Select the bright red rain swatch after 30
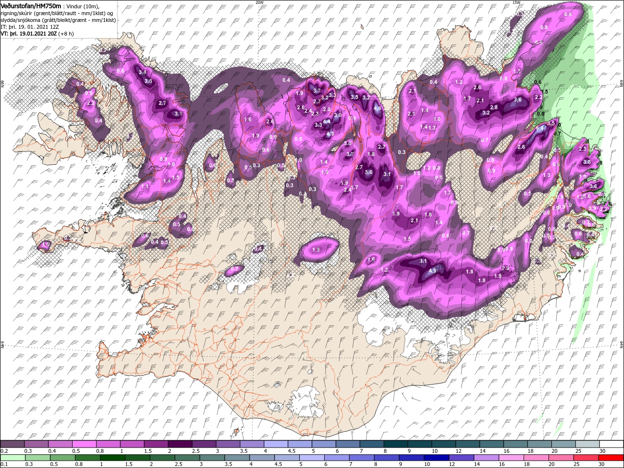Screen dimensions: 624x468 pyautogui.click(x=611, y=458)
